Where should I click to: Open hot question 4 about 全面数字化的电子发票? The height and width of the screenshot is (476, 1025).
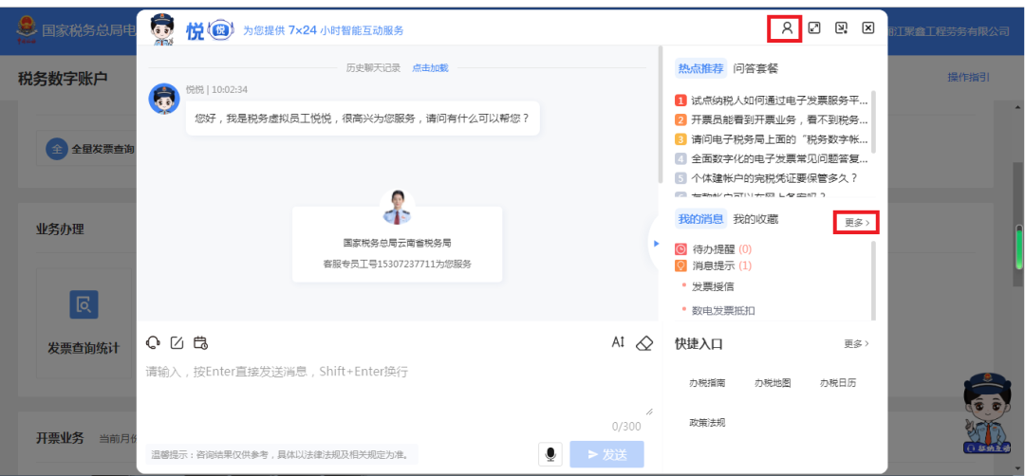(772, 158)
